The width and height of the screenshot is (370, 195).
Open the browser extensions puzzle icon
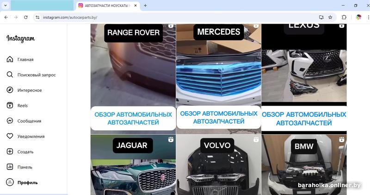[344, 17]
